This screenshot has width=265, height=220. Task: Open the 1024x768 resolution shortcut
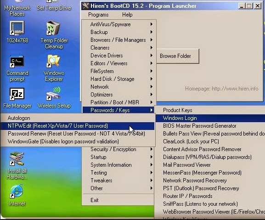point(17,32)
